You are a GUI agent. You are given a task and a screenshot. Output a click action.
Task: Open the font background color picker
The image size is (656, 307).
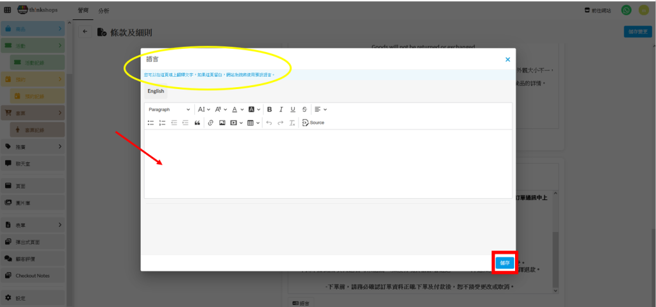(254, 110)
